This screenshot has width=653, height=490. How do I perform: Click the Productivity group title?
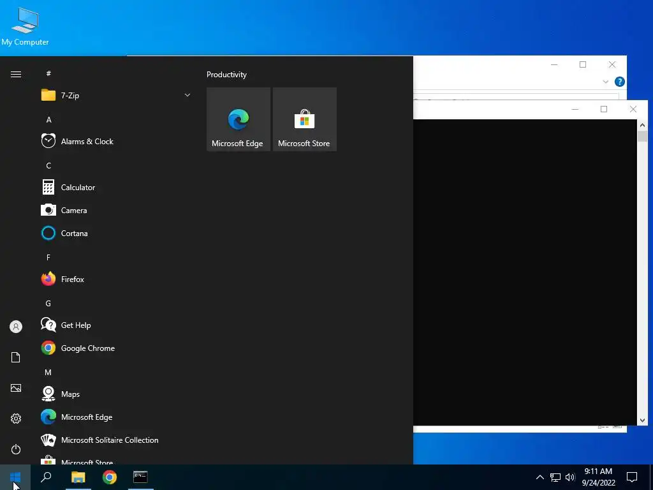coord(226,75)
